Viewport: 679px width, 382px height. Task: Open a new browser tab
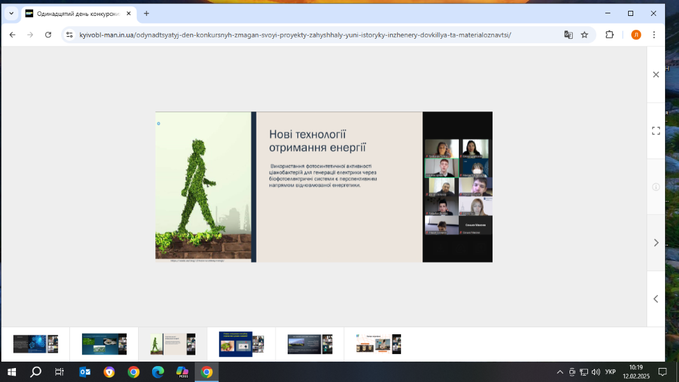[146, 13]
